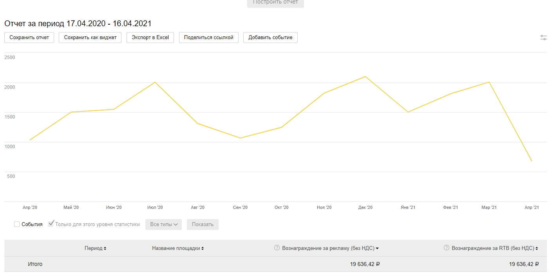Click the help icon beside 'Вознаграждение за RTB'

tap(446, 248)
